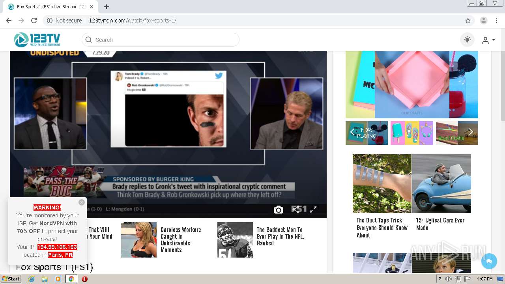Click the network icon in tray

458,279
